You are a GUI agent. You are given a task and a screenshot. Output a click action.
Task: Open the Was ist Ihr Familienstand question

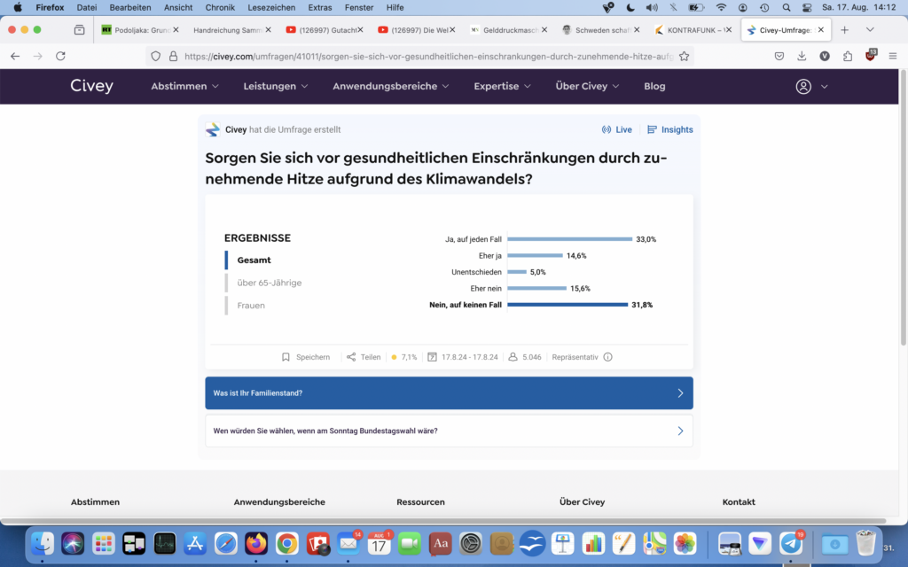pyautogui.click(x=449, y=393)
